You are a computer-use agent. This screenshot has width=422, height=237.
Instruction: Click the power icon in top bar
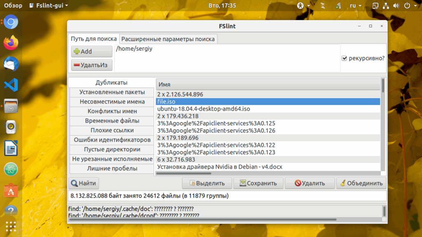click(x=407, y=6)
